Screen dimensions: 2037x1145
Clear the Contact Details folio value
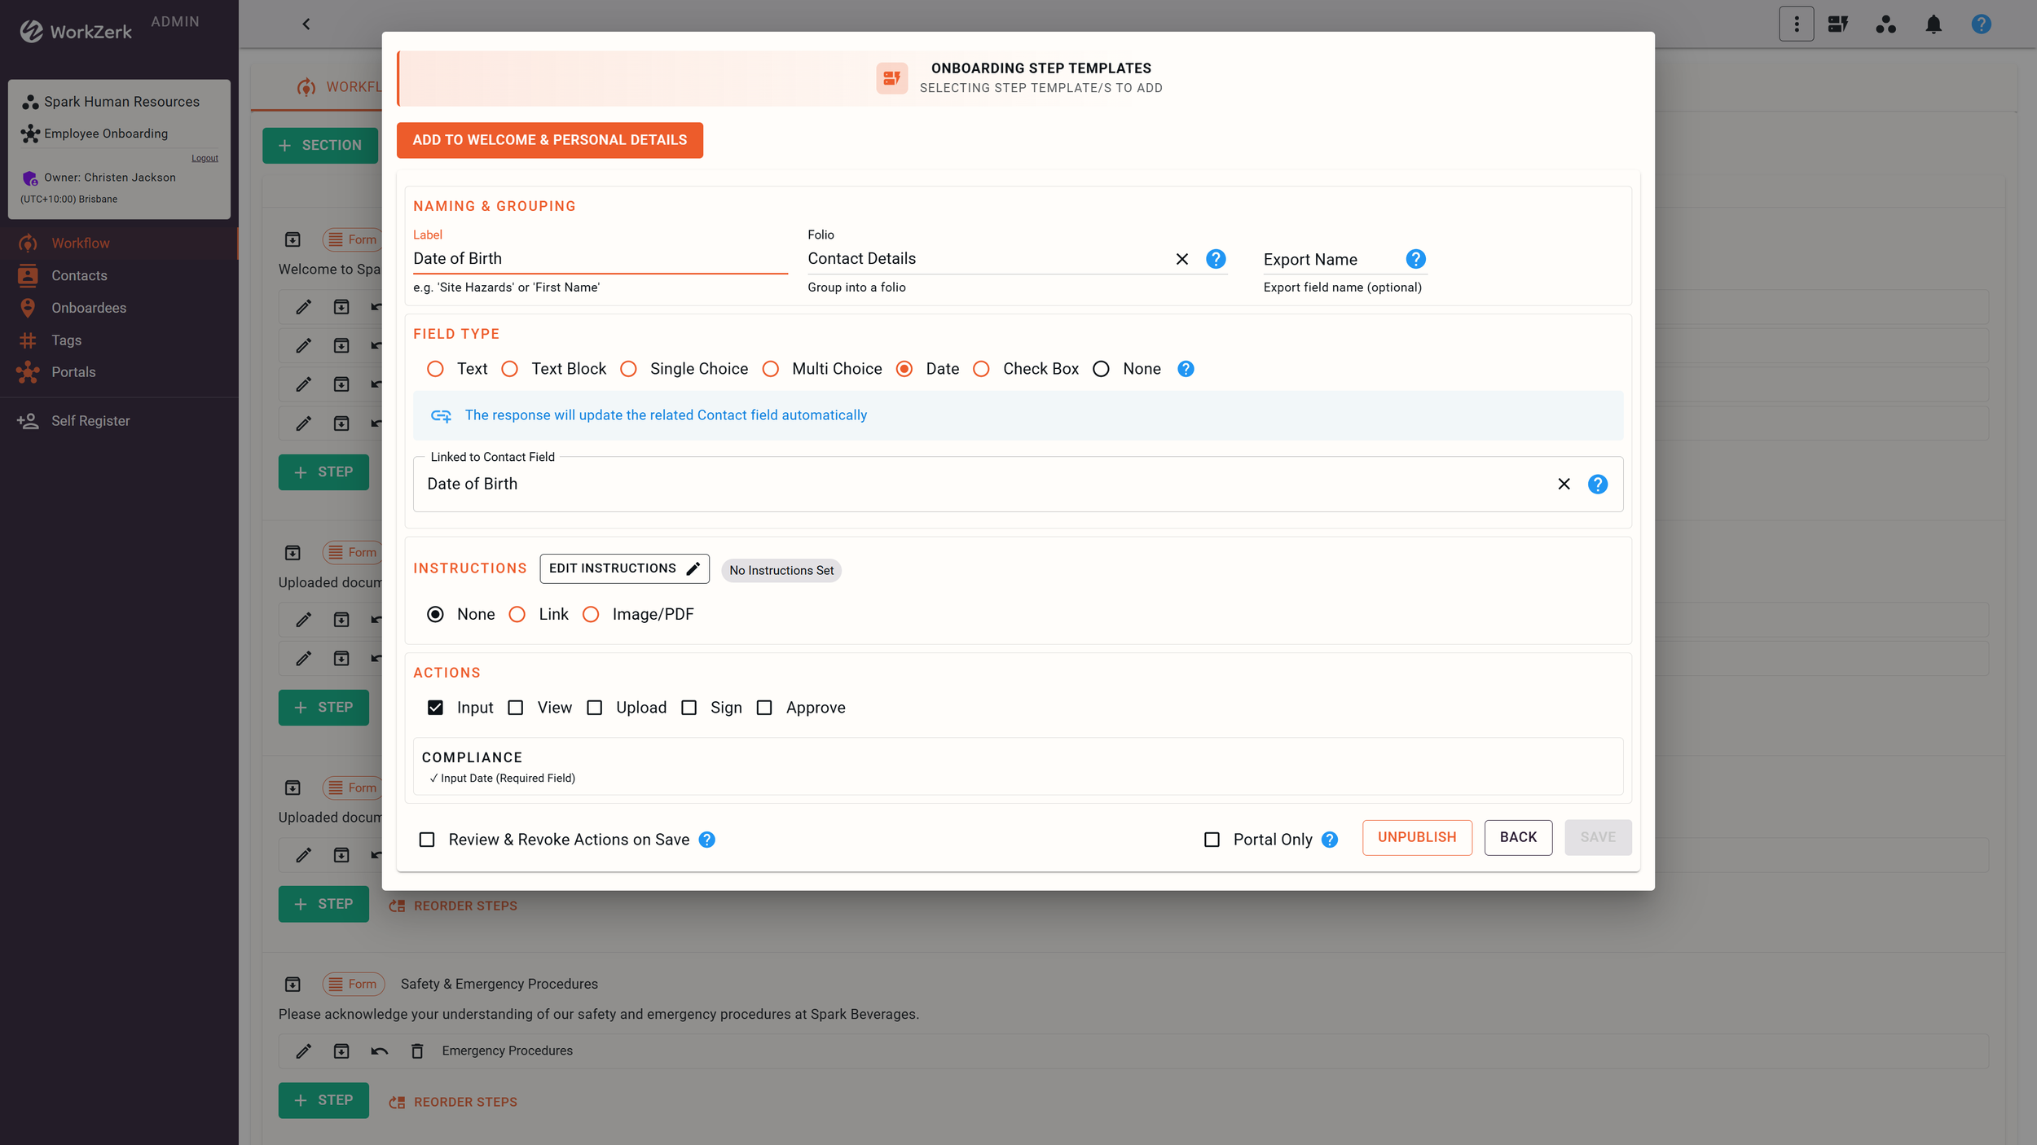point(1181,259)
